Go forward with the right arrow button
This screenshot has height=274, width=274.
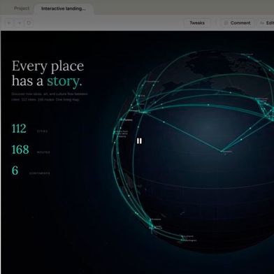pos(19,23)
